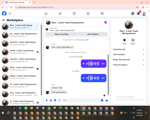Open the View buyer profile link
The width and height of the screenshot is (150, 120).
point(83,40)
